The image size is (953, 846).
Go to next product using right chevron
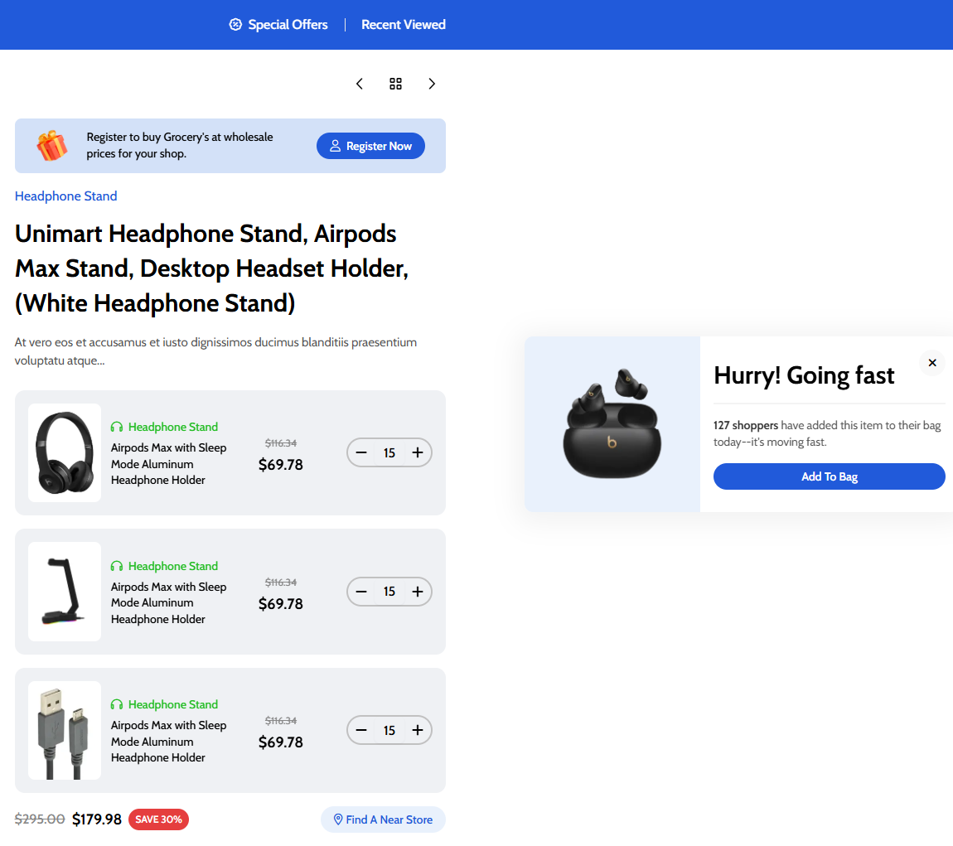[x=432, y=84]
